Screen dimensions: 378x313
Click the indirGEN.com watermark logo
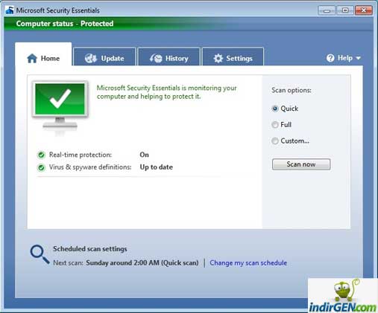click(x=343, y=296)
